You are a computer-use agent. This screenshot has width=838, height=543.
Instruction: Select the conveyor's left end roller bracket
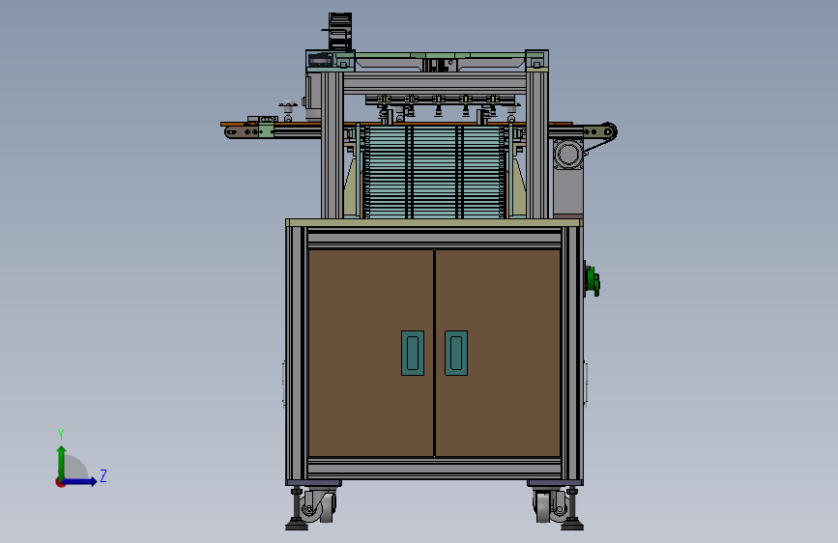(x=242, y=131)
